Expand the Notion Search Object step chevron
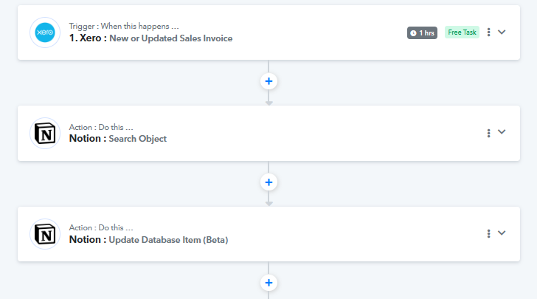The image size is (537, 299). point(502,131)
